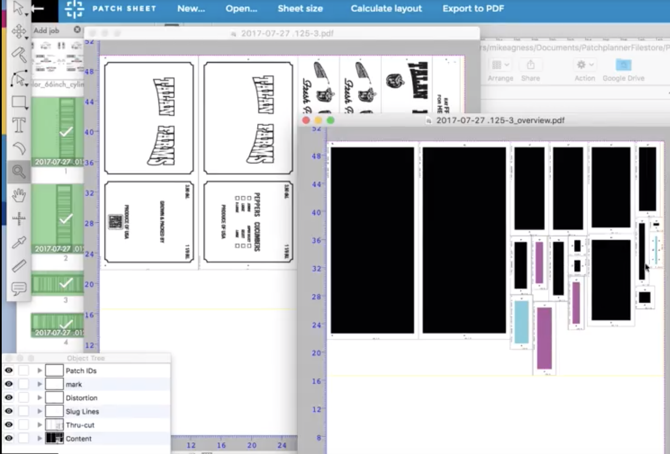
Task: Expand the Slug Lines layer
Action: click(x=39, y=411)
